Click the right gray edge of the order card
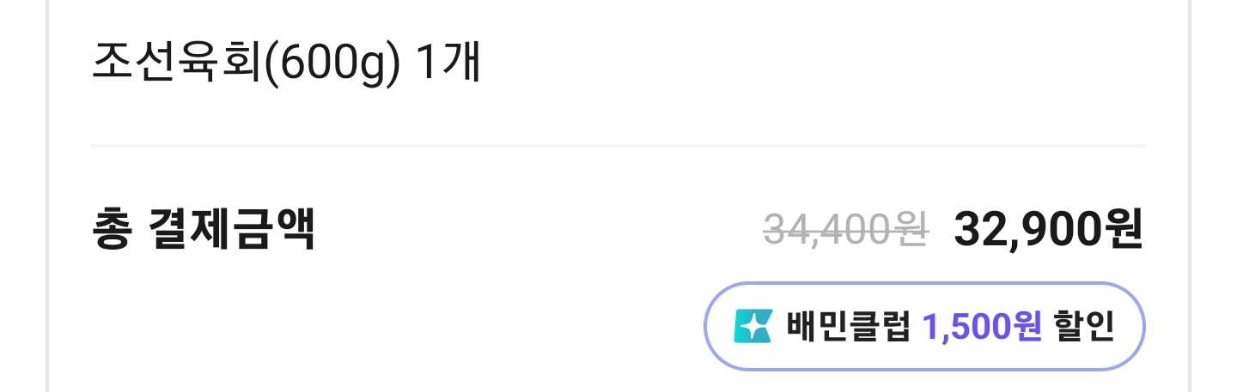 (x=1189, y=196)
